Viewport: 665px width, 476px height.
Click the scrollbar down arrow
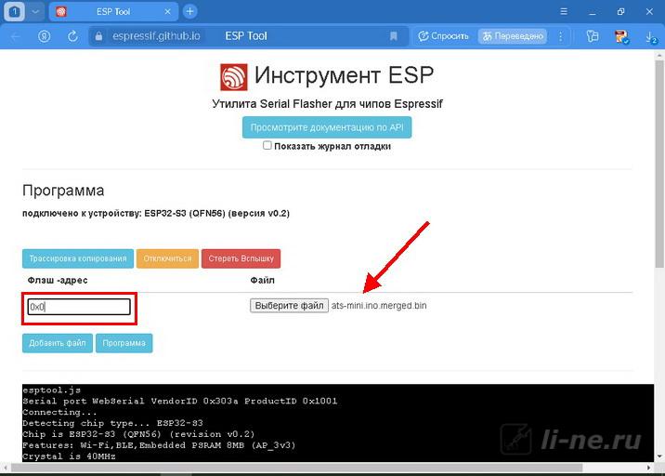(659, 456)
